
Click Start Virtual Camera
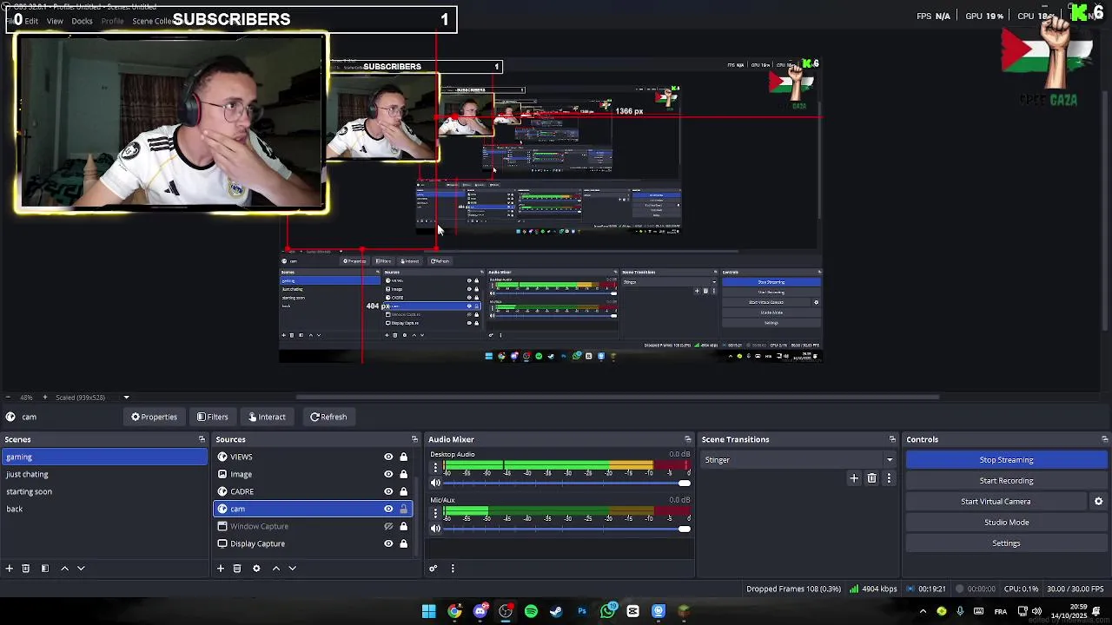[996, 502]
